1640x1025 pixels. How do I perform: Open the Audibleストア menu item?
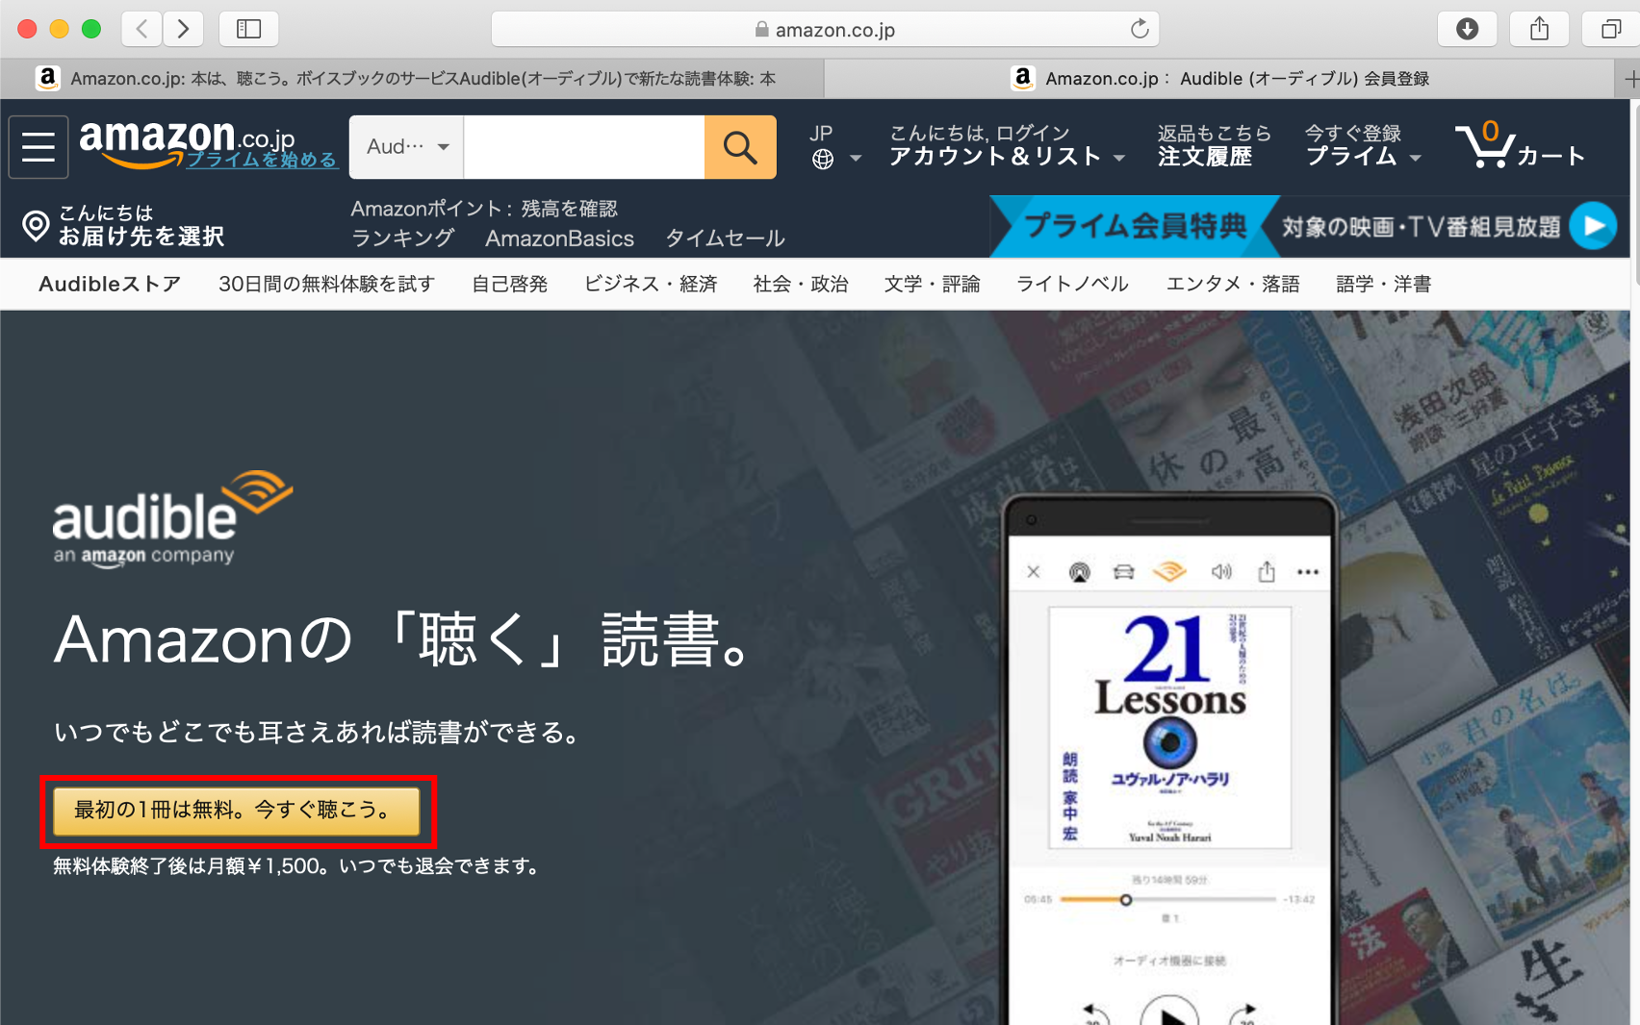point(110,284)
